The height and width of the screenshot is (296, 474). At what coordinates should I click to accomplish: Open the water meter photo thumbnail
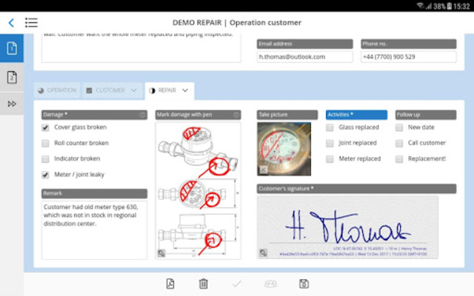pyautogui.click(x=284, y=149)
